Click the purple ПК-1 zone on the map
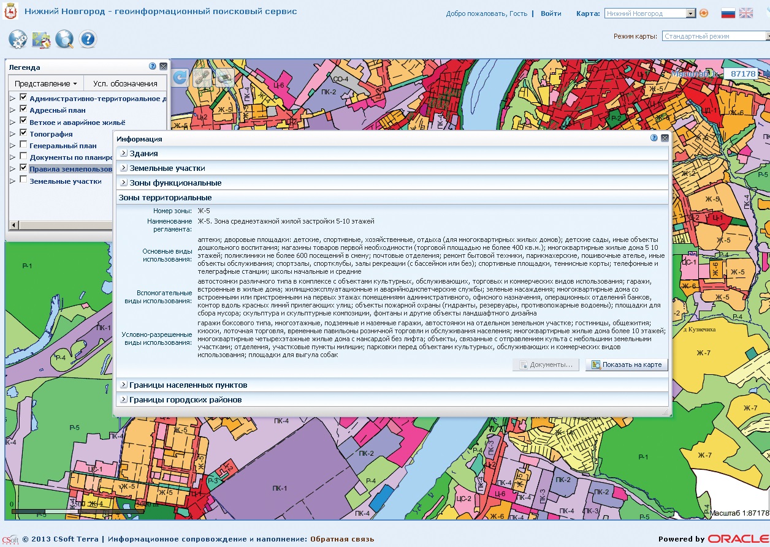Screen dimensions: 770x547 click(x=280, y=488)
